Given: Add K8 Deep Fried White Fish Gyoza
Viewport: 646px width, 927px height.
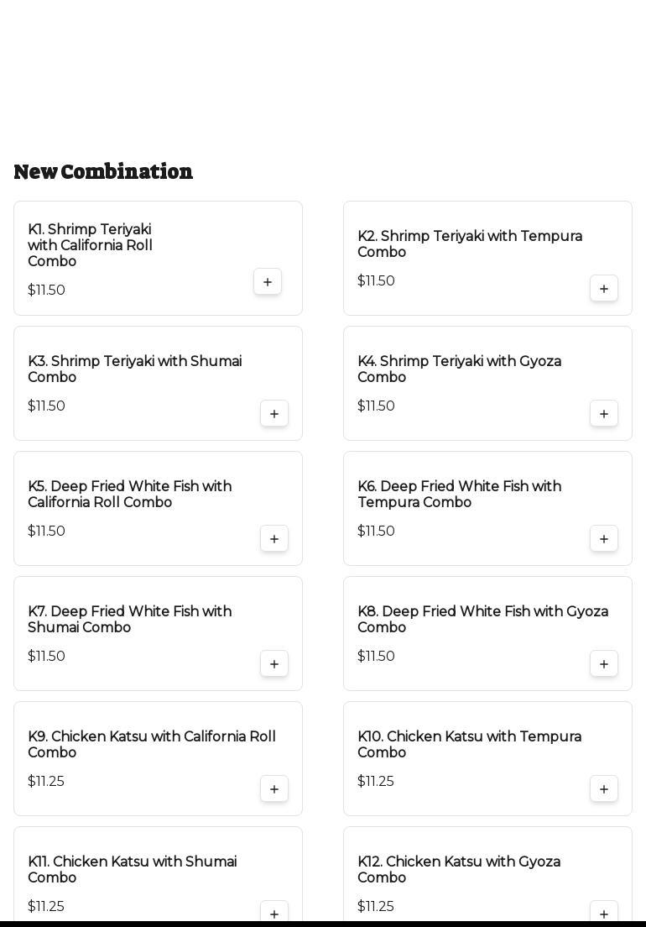Looking at the screenshot, I should point(604,664).
